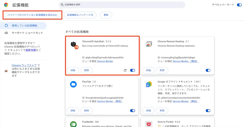
Task: Click the Google オフライン ドキュメント icon
Action: click(149, 84)
